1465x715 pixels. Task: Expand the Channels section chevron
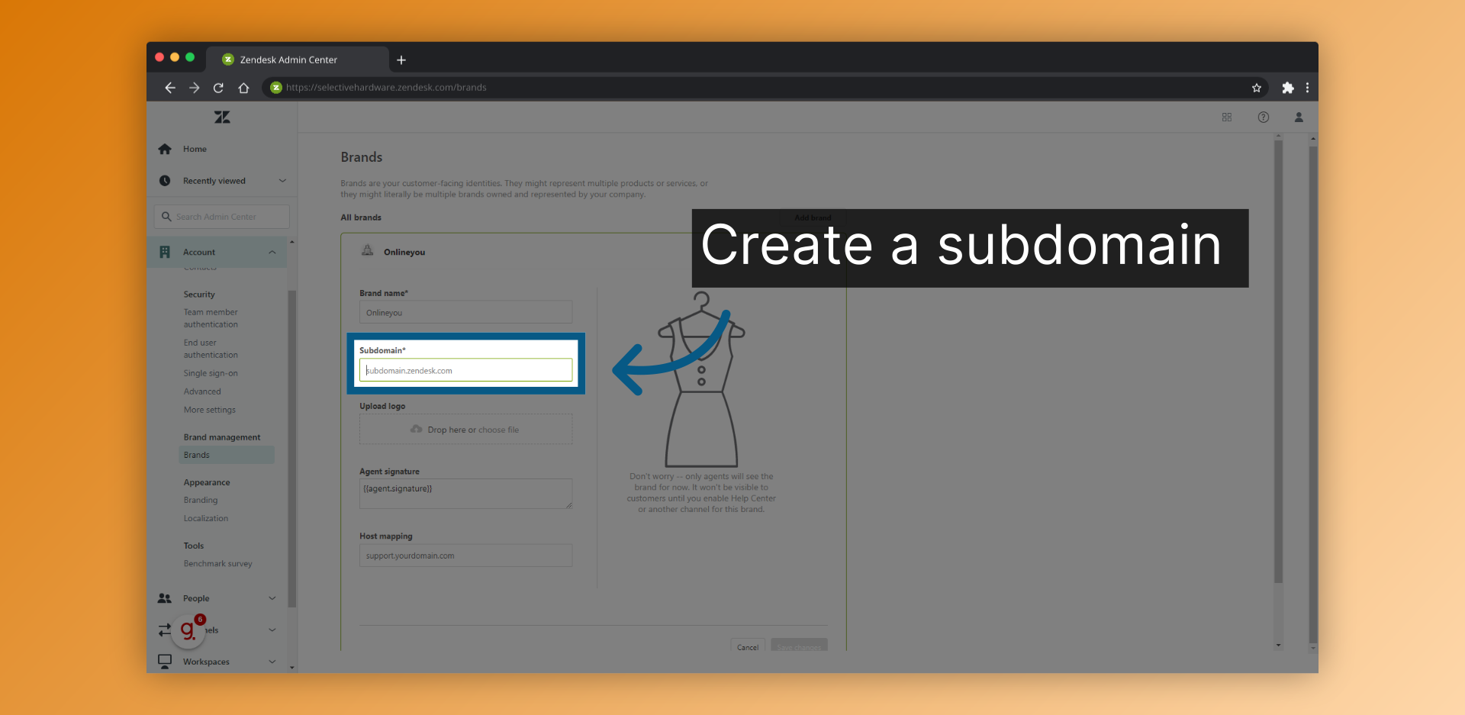click(272, 630)
